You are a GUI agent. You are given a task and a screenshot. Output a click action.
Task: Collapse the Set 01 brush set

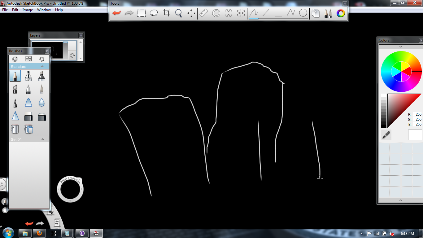click(x=42, y=139)
